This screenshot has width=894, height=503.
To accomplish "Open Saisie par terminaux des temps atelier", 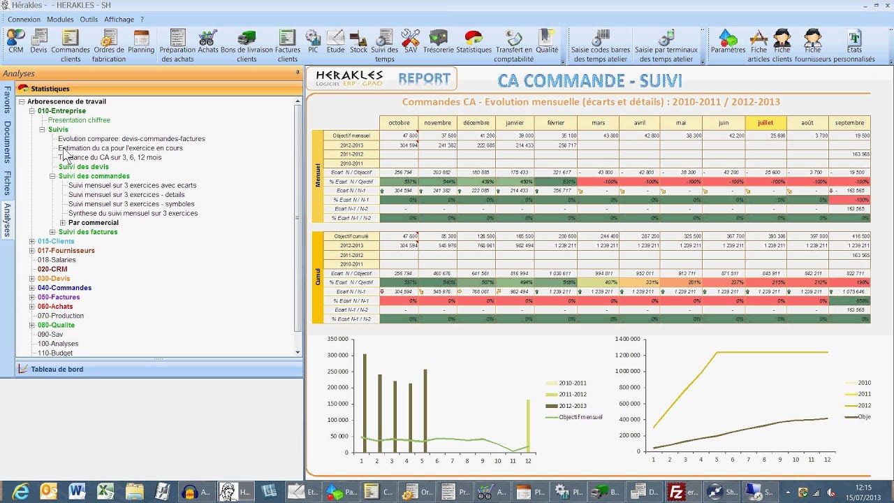I will (666, 46).
